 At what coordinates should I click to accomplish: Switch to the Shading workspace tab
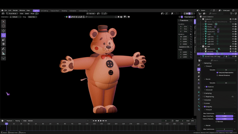(x=64, y=10)
